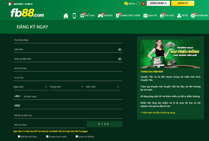Show password in Nhập lại Mật Khẩu field
Screen dimensions: 209x141
[120, 59]
